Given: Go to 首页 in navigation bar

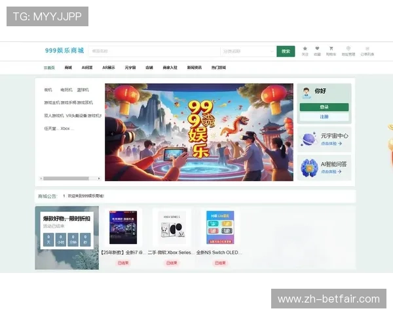Looking at the screenshot, I should click(x=49, y=68).
